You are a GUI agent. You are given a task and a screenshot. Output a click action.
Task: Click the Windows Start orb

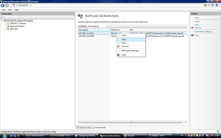(x=3, y=136)
